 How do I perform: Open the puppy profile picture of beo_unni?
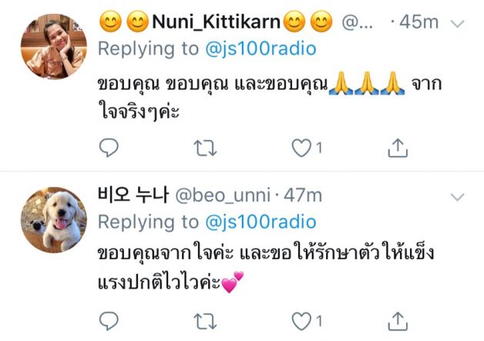click(x=54, y=220)
